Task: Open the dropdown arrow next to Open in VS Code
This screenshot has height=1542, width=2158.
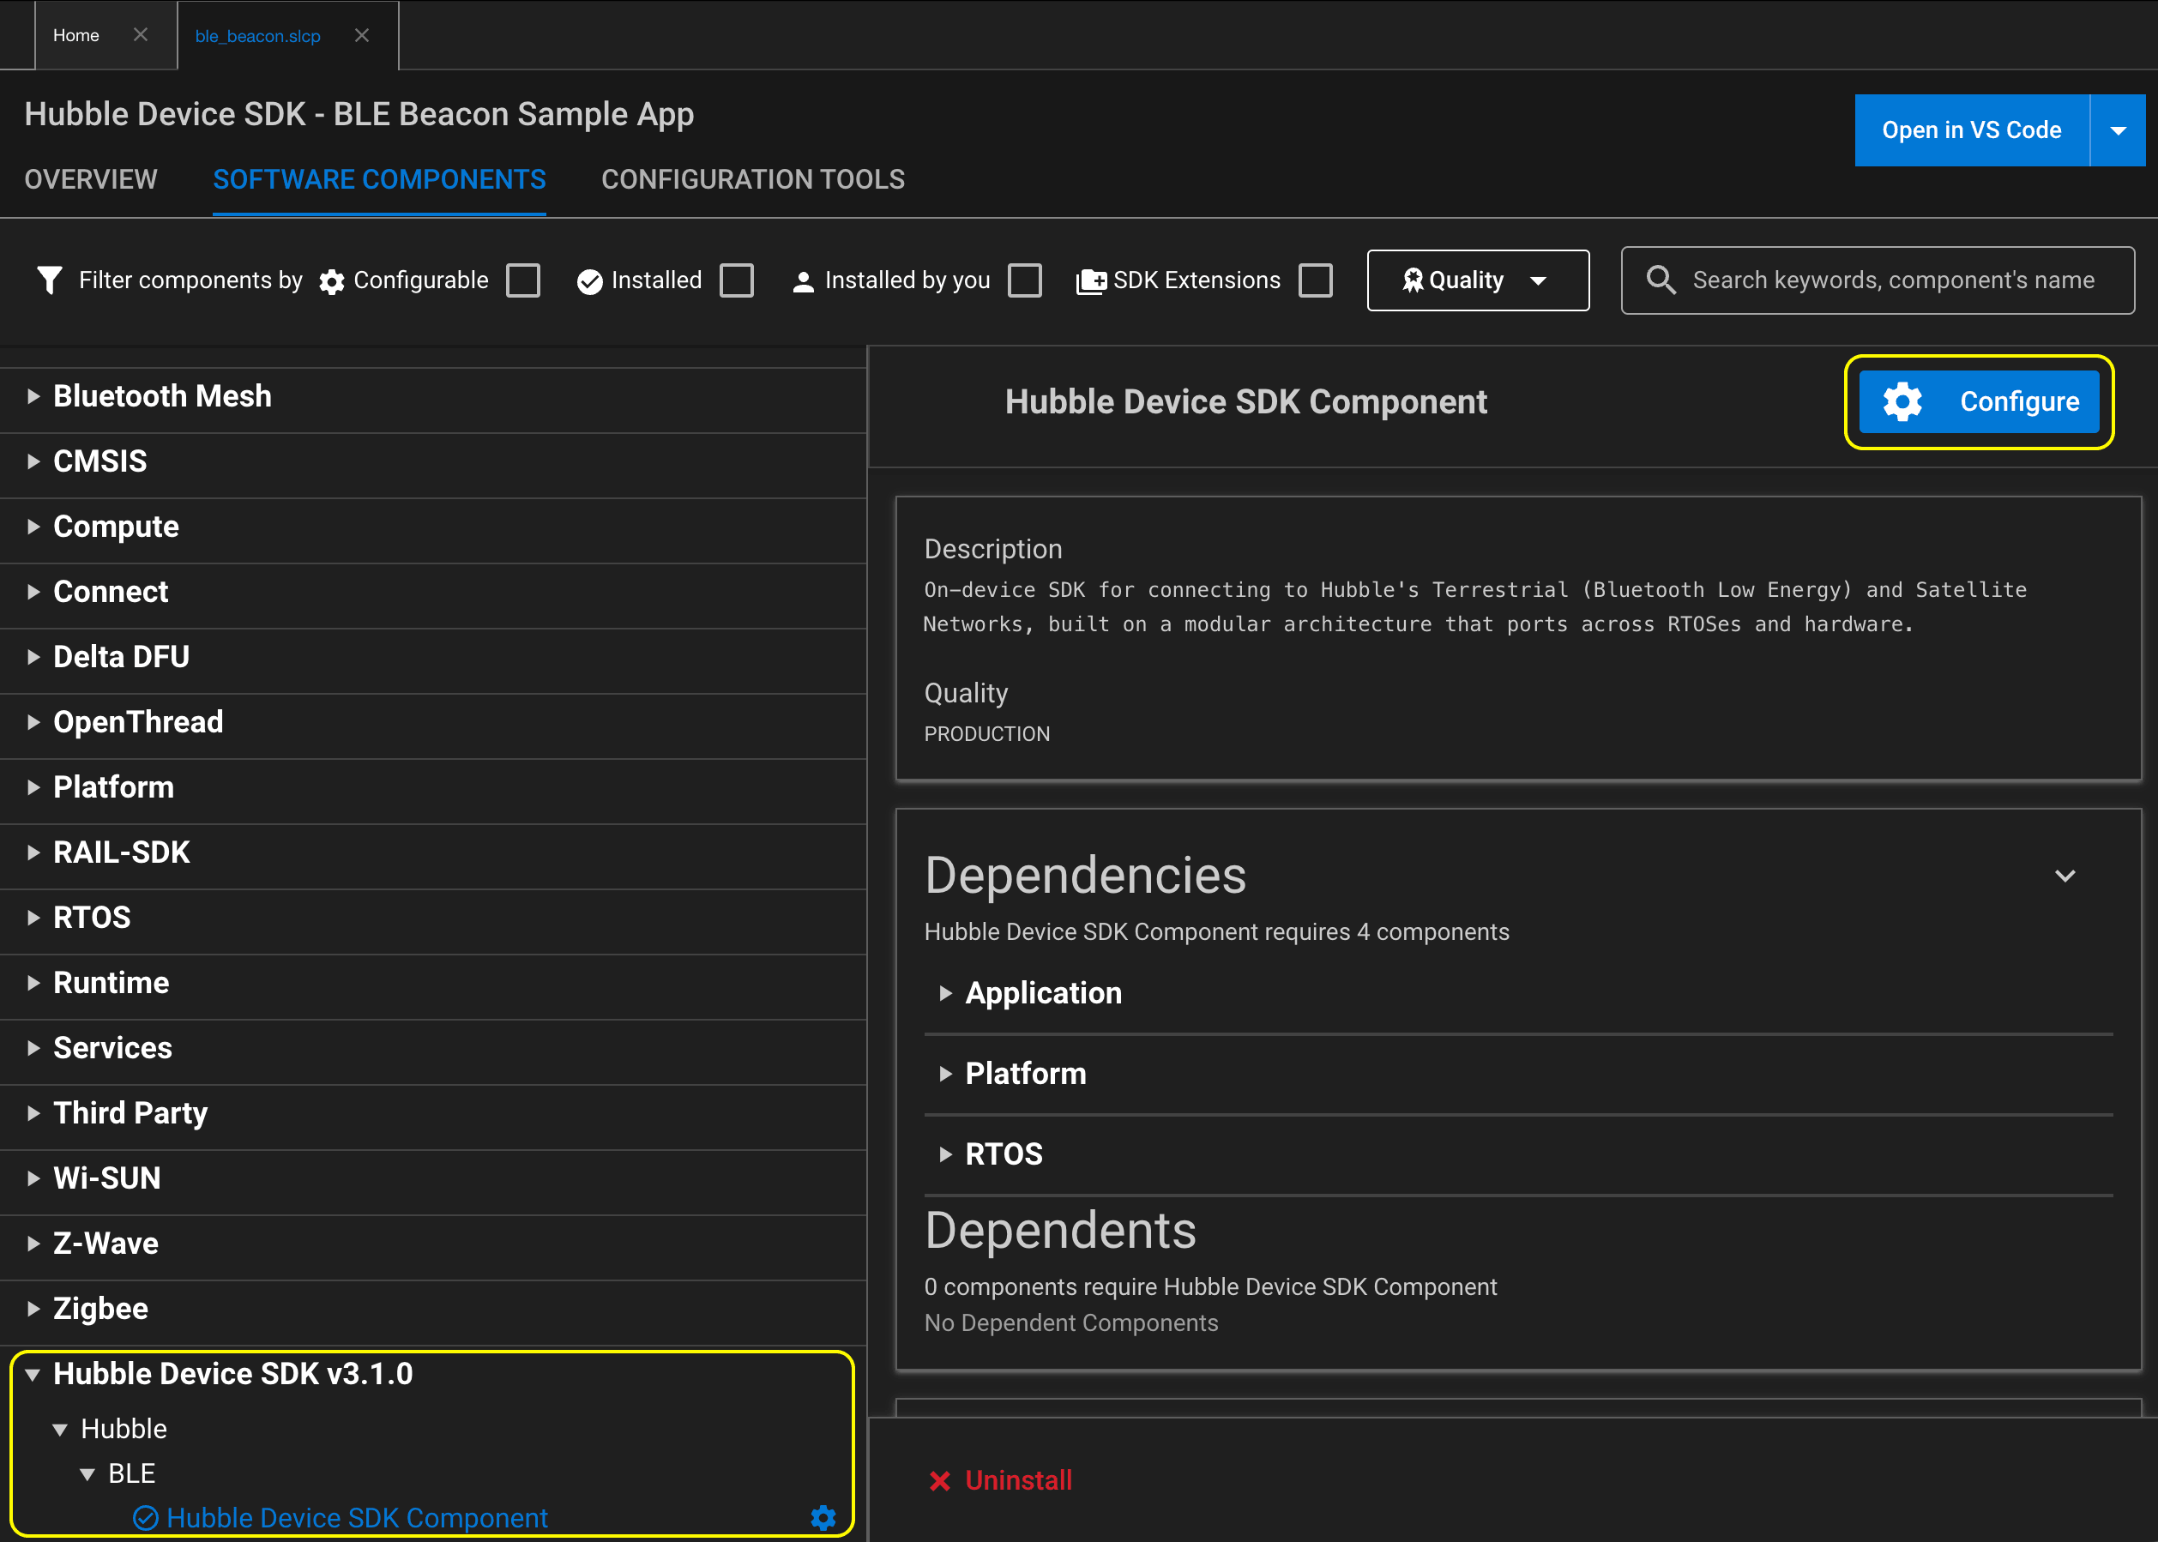Action: click(2117, 130)
